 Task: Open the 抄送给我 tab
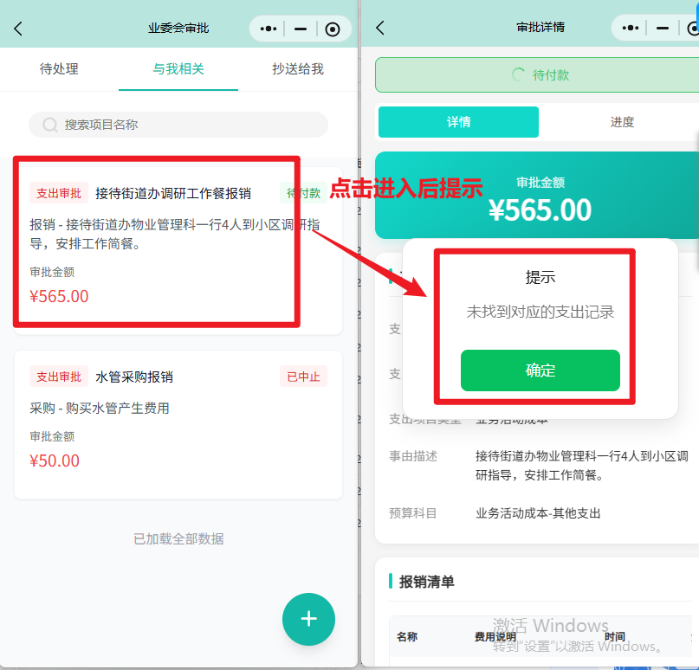(x=297, y=68)
